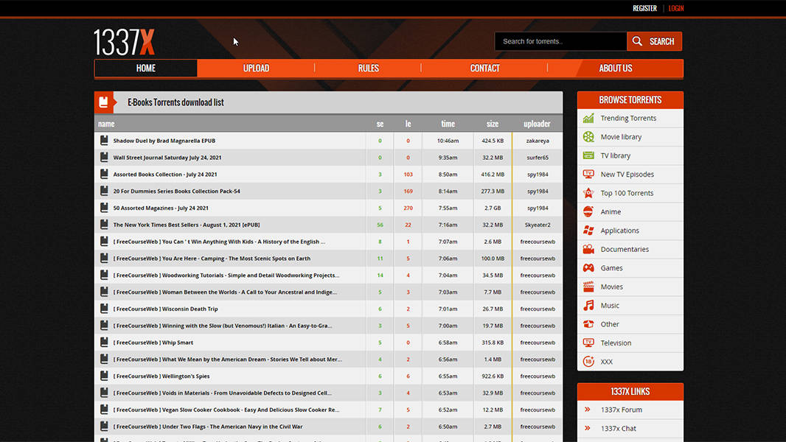Open the About Us navigation tab

click(x=616, y=68)
